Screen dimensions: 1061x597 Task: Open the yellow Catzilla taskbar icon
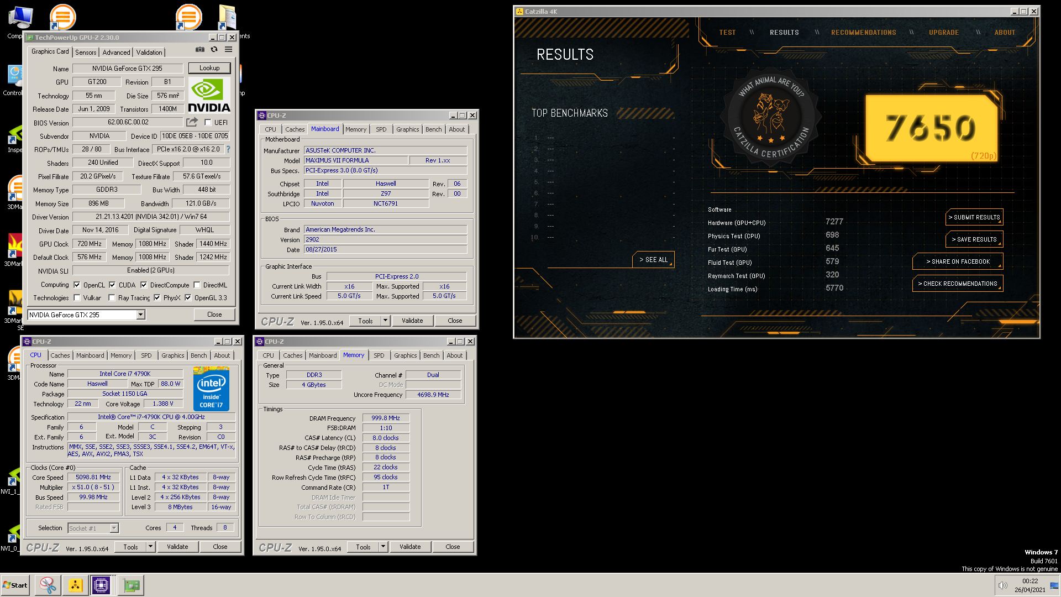[75, 585]
